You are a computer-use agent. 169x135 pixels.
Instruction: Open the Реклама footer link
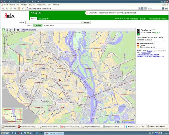point(140,56)
